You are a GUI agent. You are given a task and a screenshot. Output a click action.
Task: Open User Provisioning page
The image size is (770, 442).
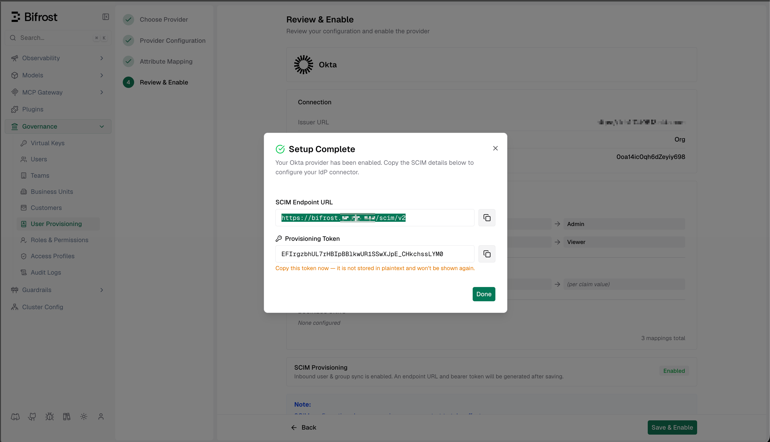tap(58, 224)
